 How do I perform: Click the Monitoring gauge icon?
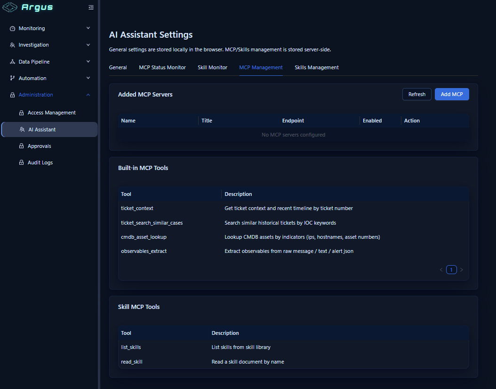coord(12,28)
